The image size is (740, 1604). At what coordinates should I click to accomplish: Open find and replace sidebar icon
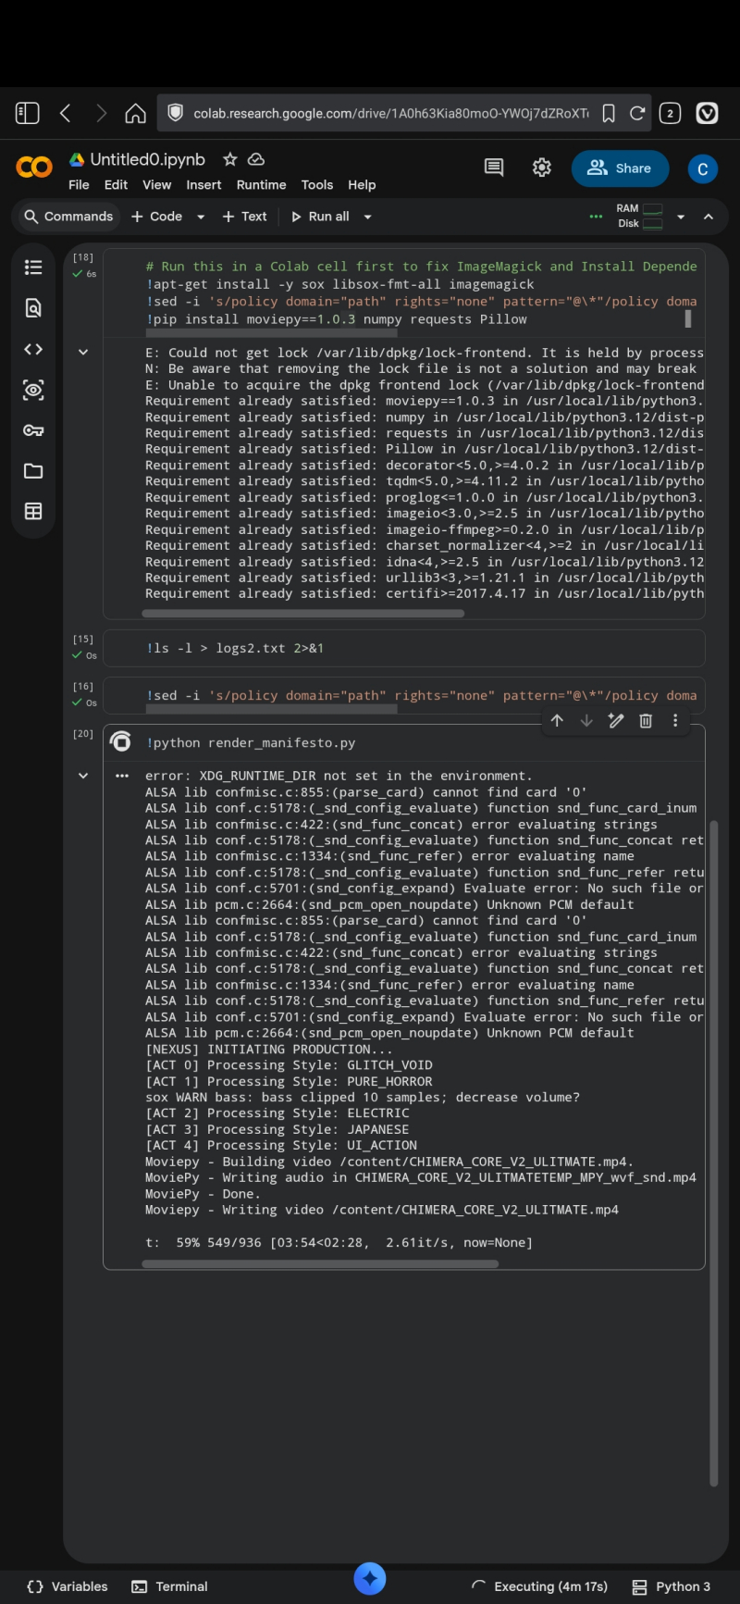tap(33, 308)
